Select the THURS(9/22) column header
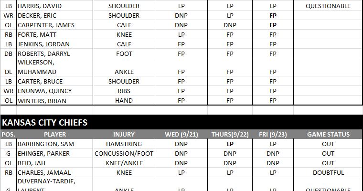363x191 pixels. click(x=230, y=135)
